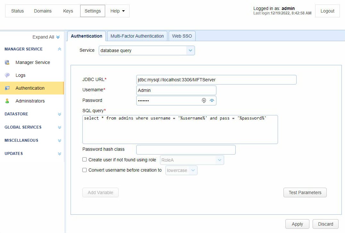Viewport: 345px width, 233px height.
Task: Click the Authentication card icon in sidebar
Action: click(7, 88)
